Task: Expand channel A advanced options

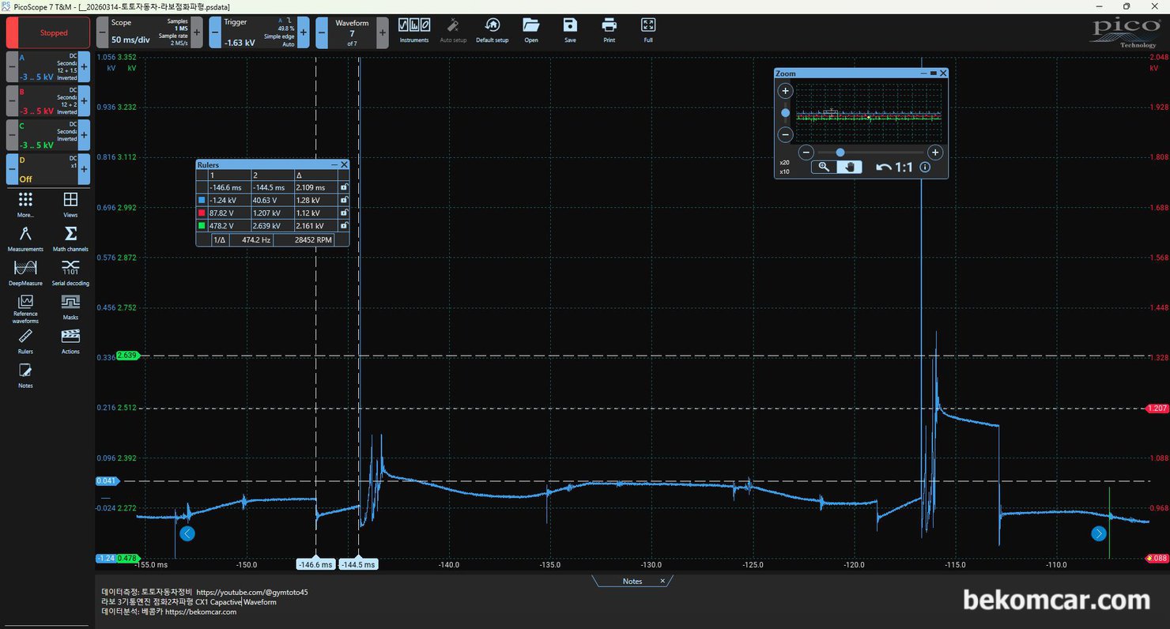Action: 83,68
